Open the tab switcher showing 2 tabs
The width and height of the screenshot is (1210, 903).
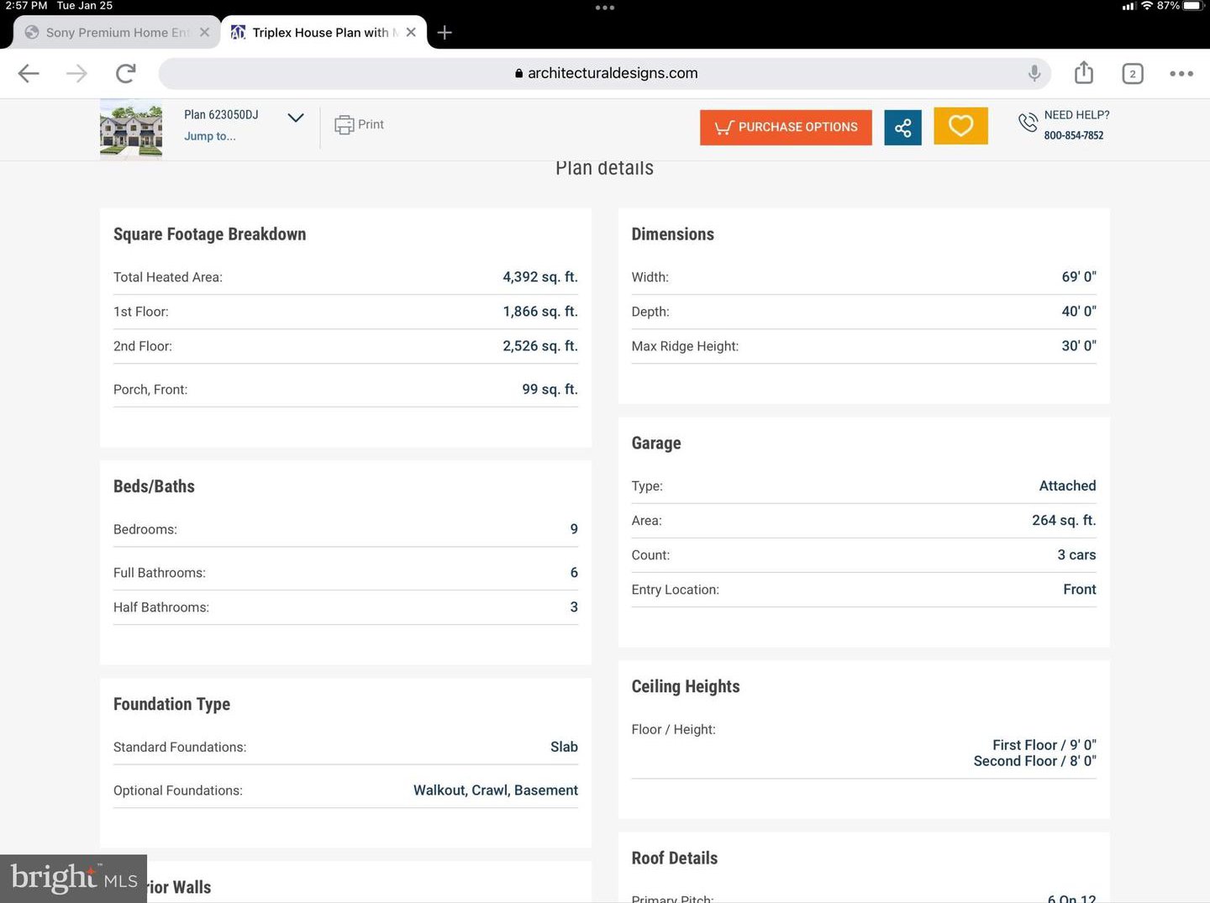click(x=1132, y=74)
